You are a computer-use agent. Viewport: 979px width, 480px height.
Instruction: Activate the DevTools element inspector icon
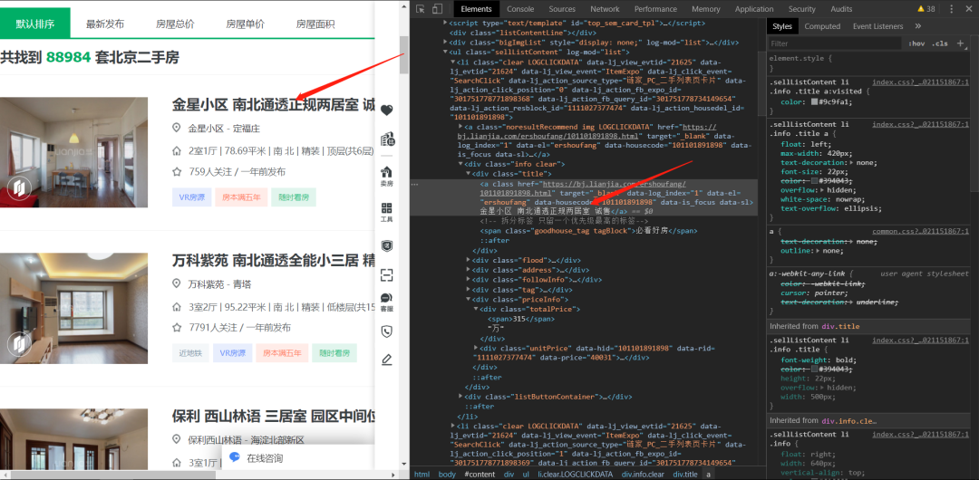(421, 9)
